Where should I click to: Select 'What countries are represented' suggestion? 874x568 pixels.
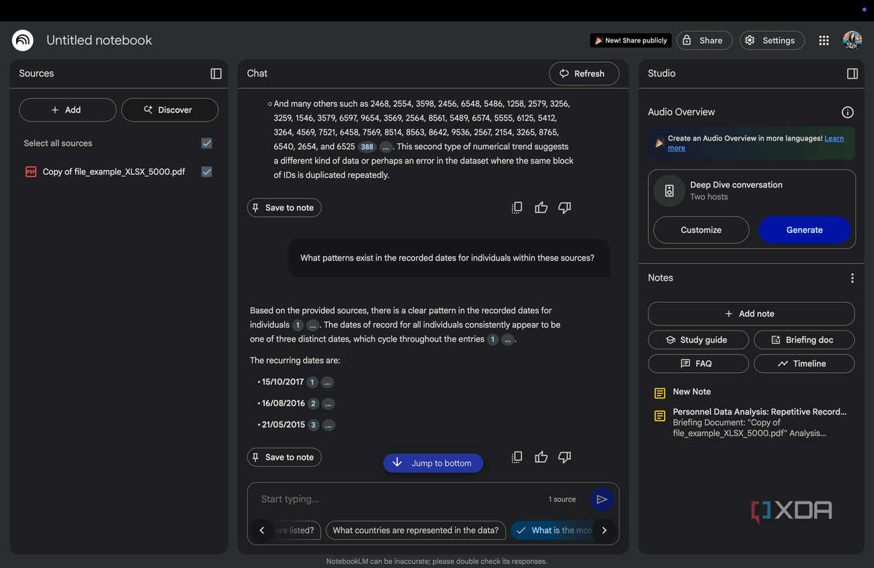coord(415,530)
